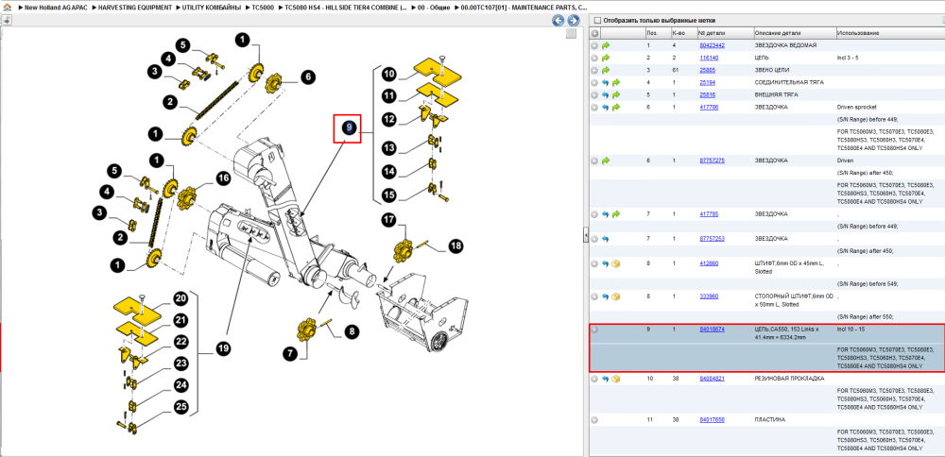Open 'TC5000' breadcrumb
945x457 pixels.
(263, 8)
